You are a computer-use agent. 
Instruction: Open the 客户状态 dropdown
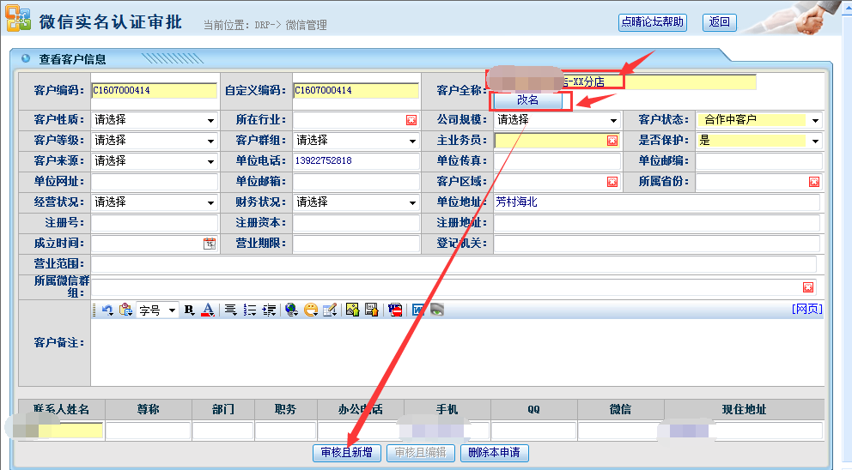click(x=815, y=120)
